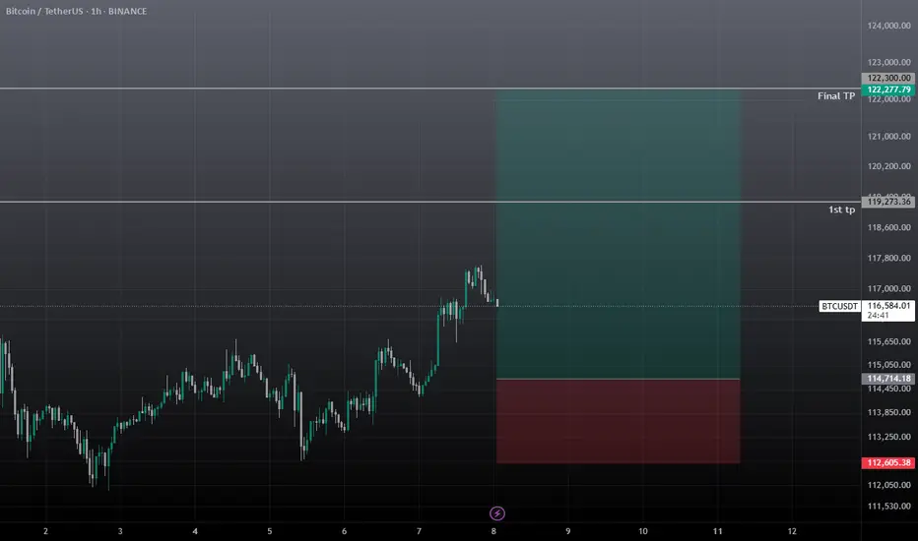918x541 pixels.
Task: Click date 5 on the time axis
Action: coord(270,531)
